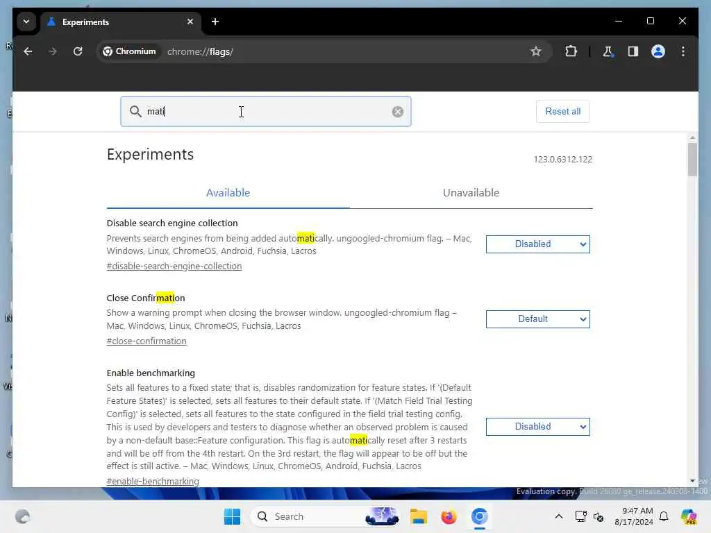Open the Chromium three-dot menu
This screenshot has width=711, height=533.
pyautogui.click(x=683, y=51)
